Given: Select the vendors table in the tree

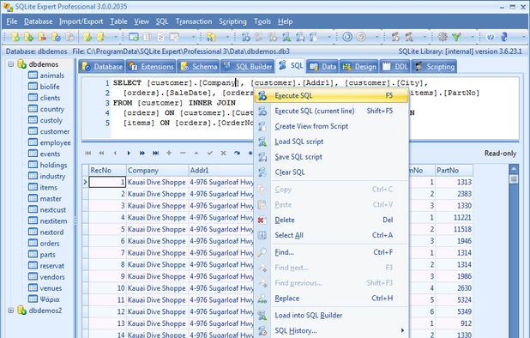Looking at the screenshot, I should pyautogui.click(x=52, y=277).
